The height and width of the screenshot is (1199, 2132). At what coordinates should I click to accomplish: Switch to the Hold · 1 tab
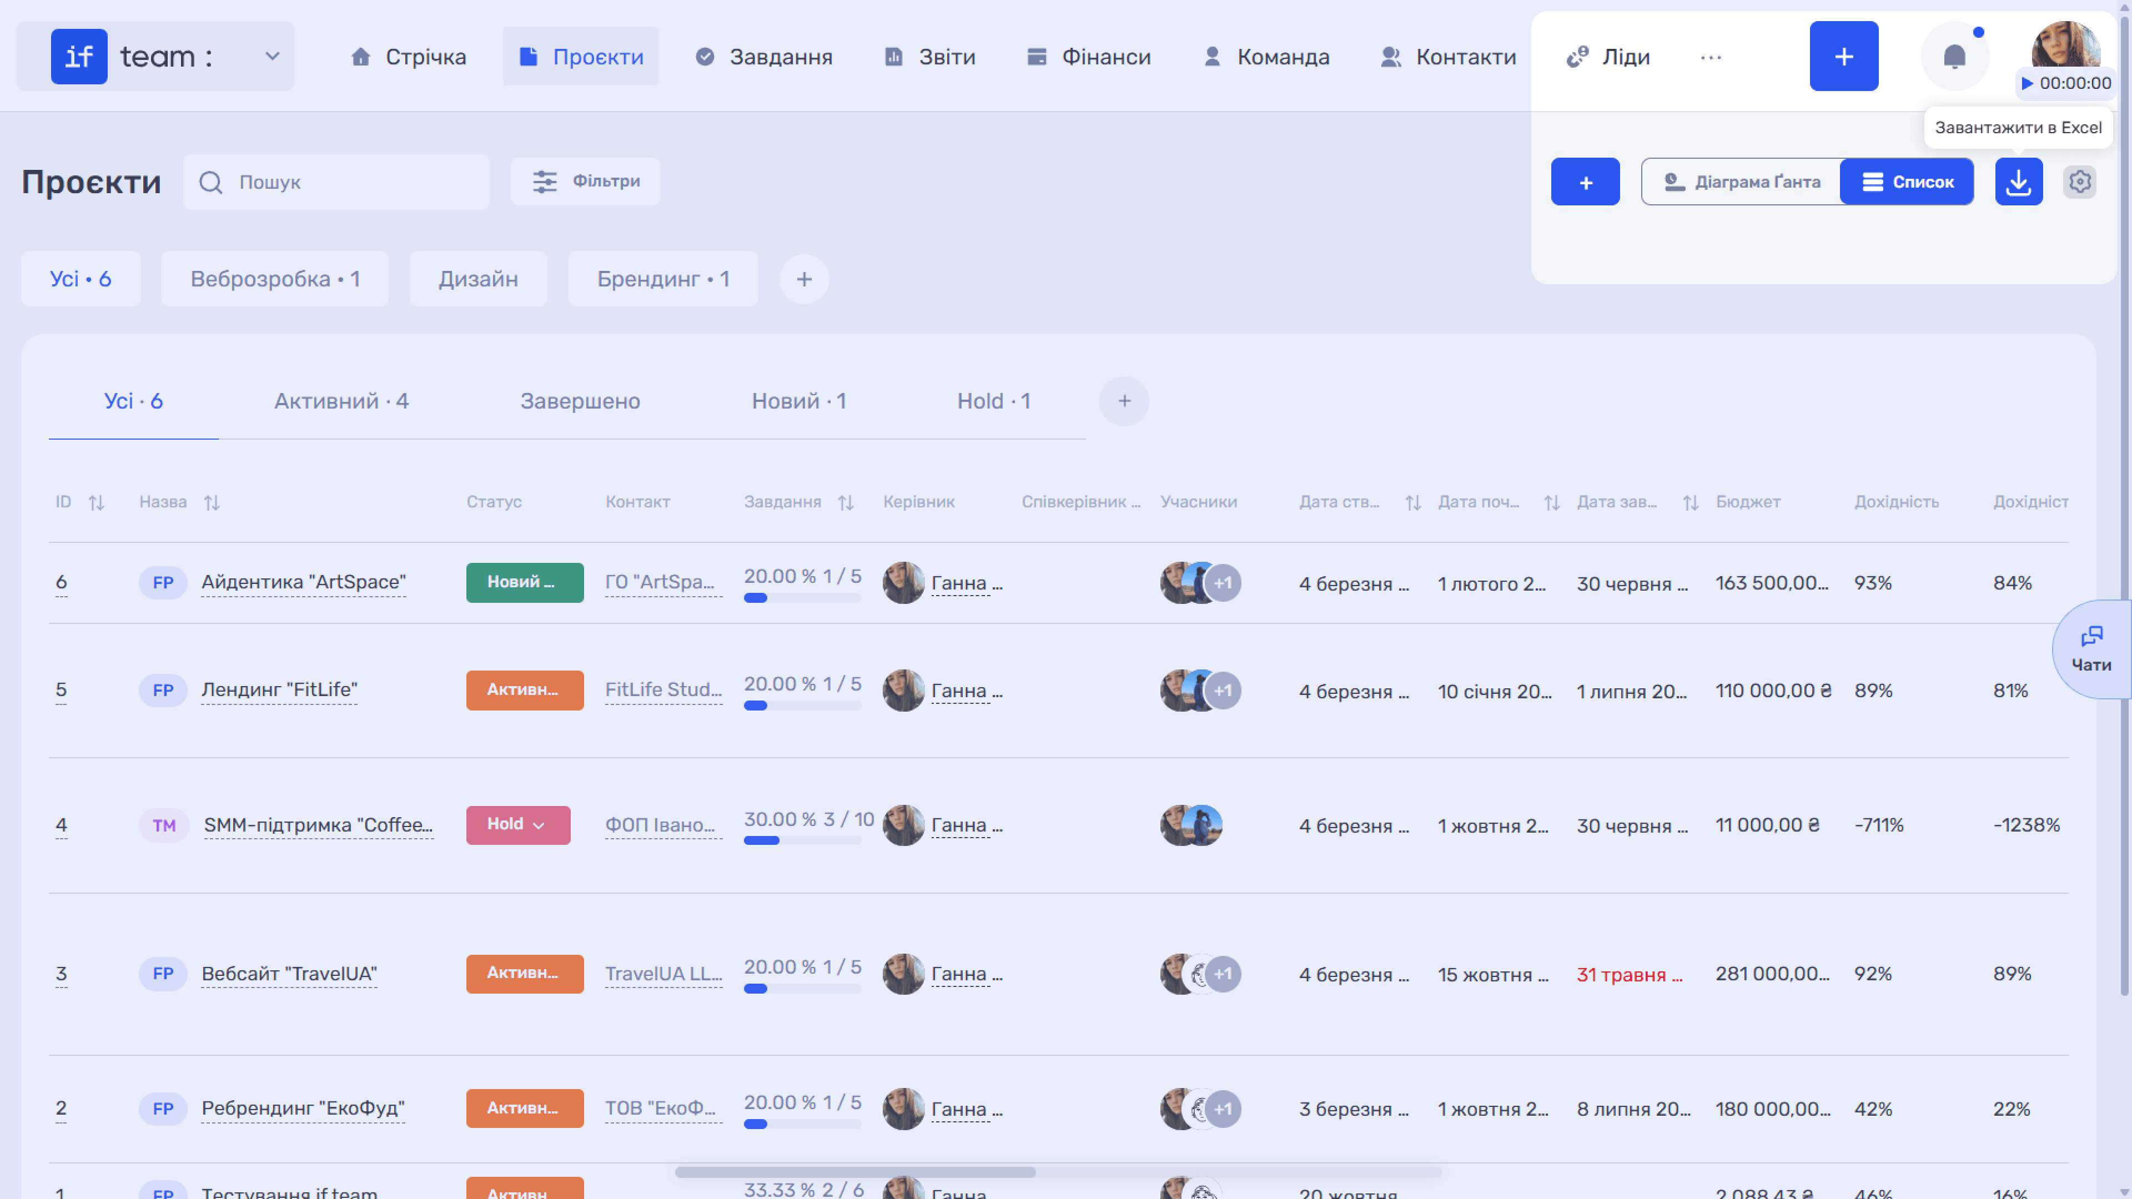[993, 401]
